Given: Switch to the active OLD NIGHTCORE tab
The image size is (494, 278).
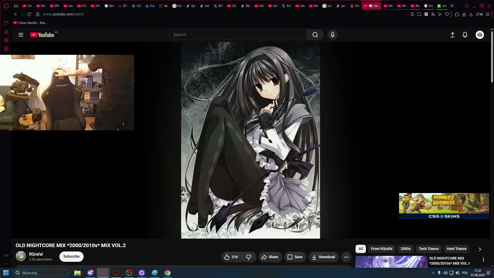Looking at the screenshot, I should coord(371,6).
